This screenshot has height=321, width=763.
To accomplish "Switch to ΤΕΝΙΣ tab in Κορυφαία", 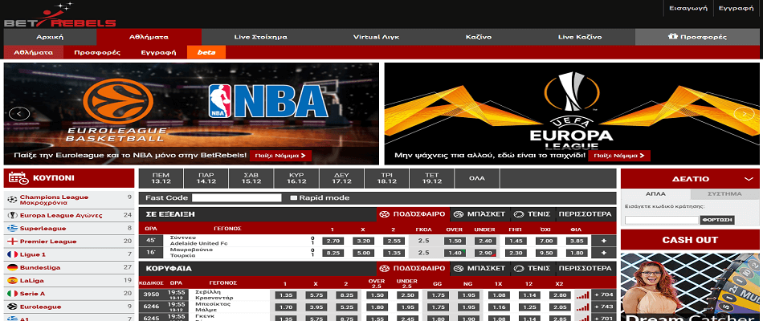I will coord(532,268).
